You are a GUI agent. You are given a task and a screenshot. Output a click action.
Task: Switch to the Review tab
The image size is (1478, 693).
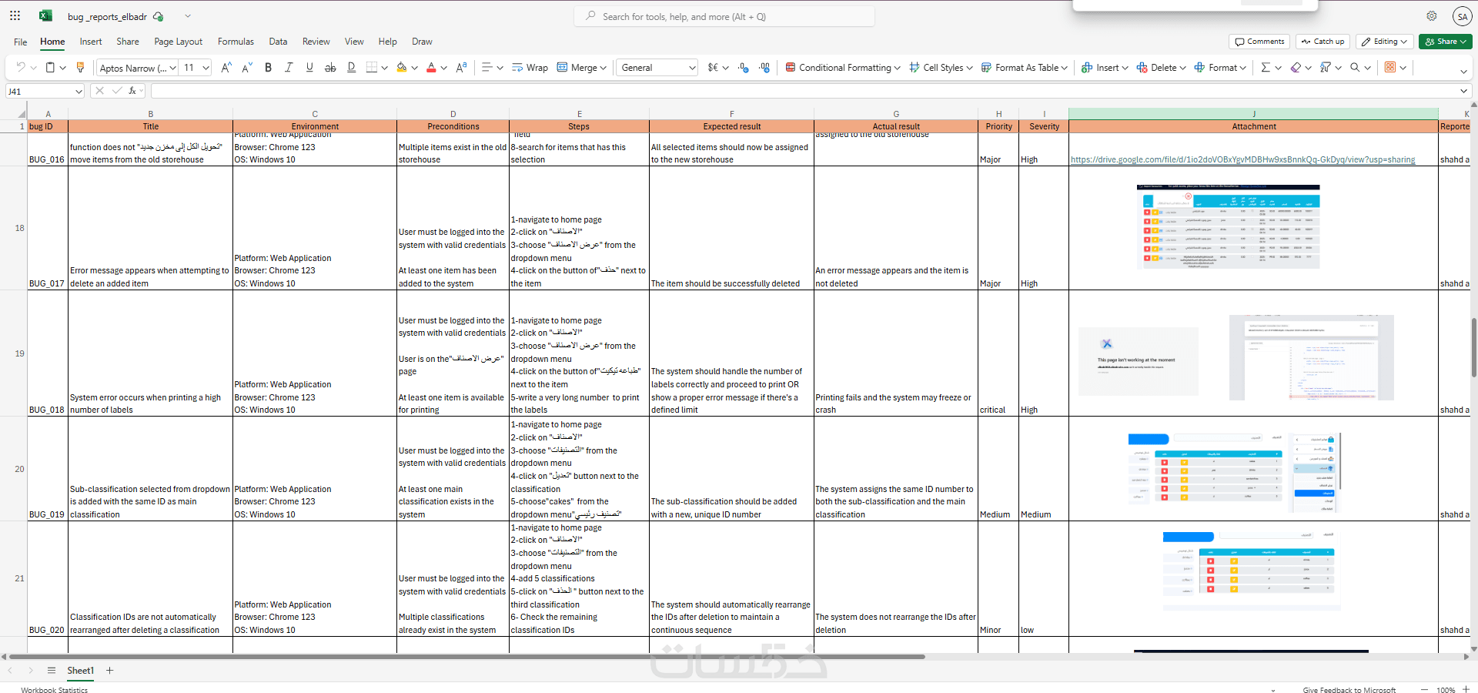click(x=316, y=42)
